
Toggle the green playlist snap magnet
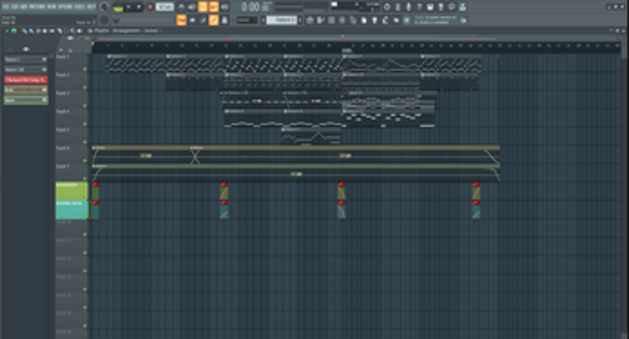[13, 31]
